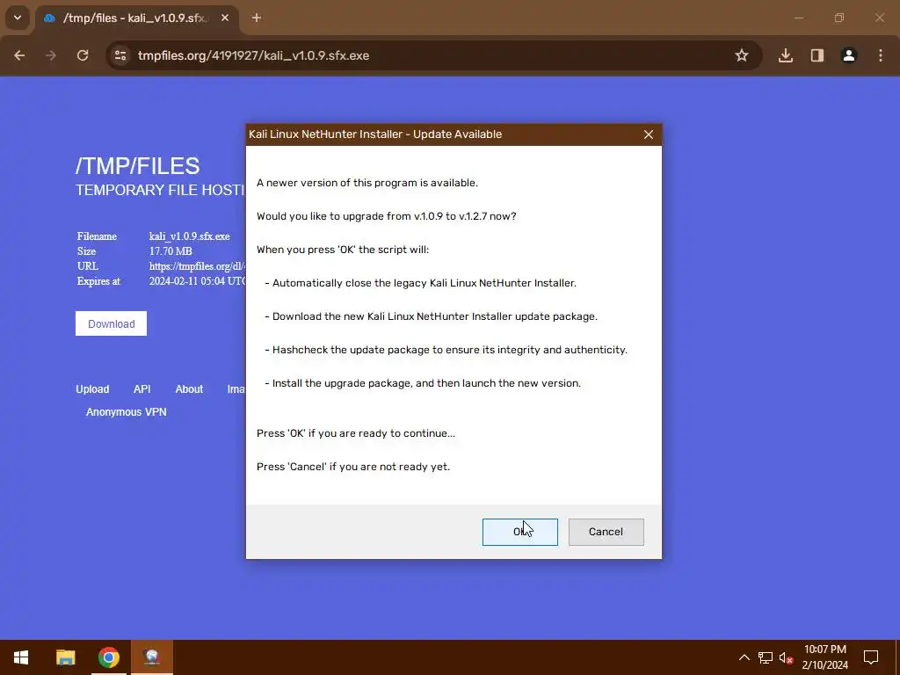Click 'Hashcheck the update package' line

pyautogui.click(x=446, y=350)
